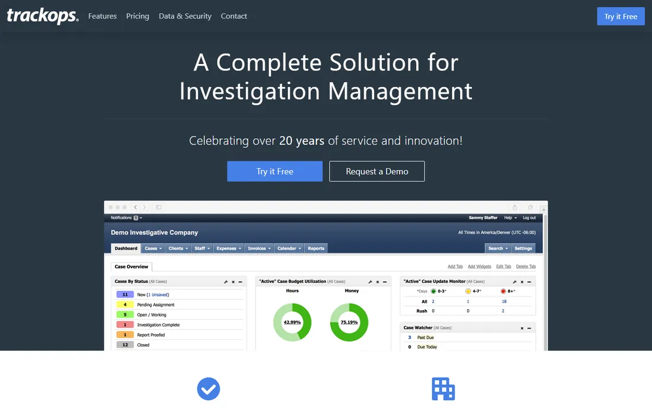652x408 pixels.
Task: Select the Case Overview tab
Action: 132,267
